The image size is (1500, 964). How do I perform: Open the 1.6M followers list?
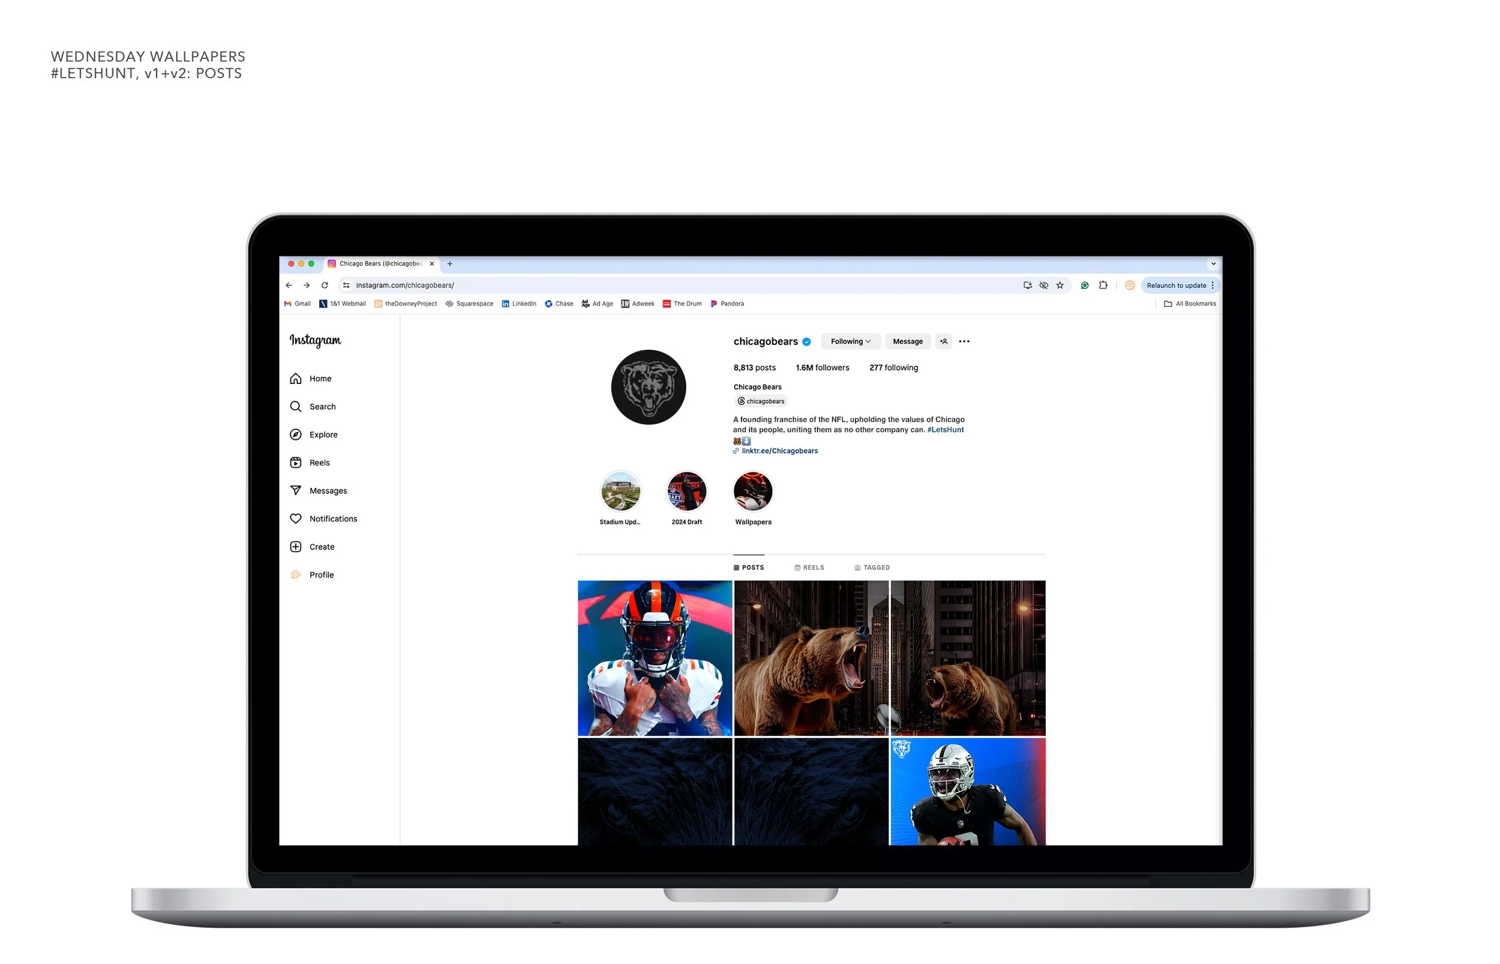coord(822,368)
